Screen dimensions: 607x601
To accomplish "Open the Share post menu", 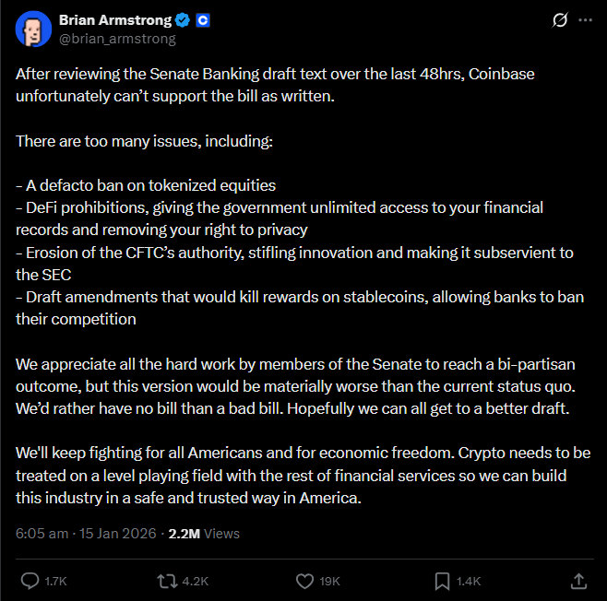I will coord(578,581).
